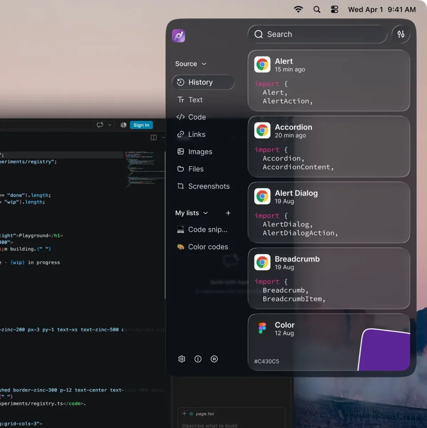Click the '15 min ago' timestamp
Screen dimensions: 427x428
tap(290, 69)
